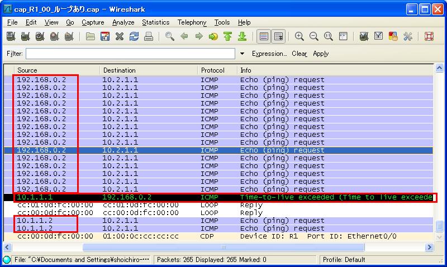
Task: Start a new live capture
Action: click(x=40, y=36)
